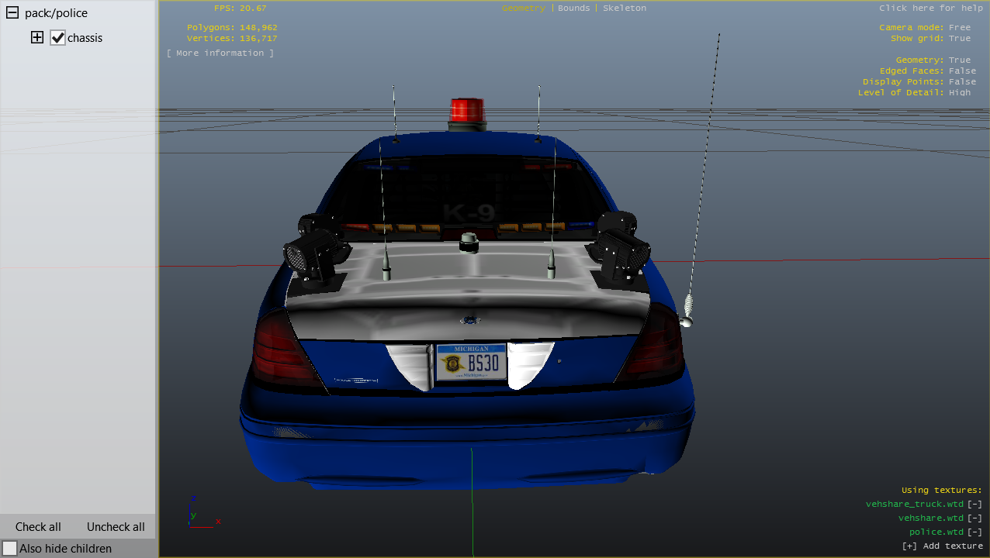Change the Level of Detail High value
Screen dimensions: 990x558
959,92
